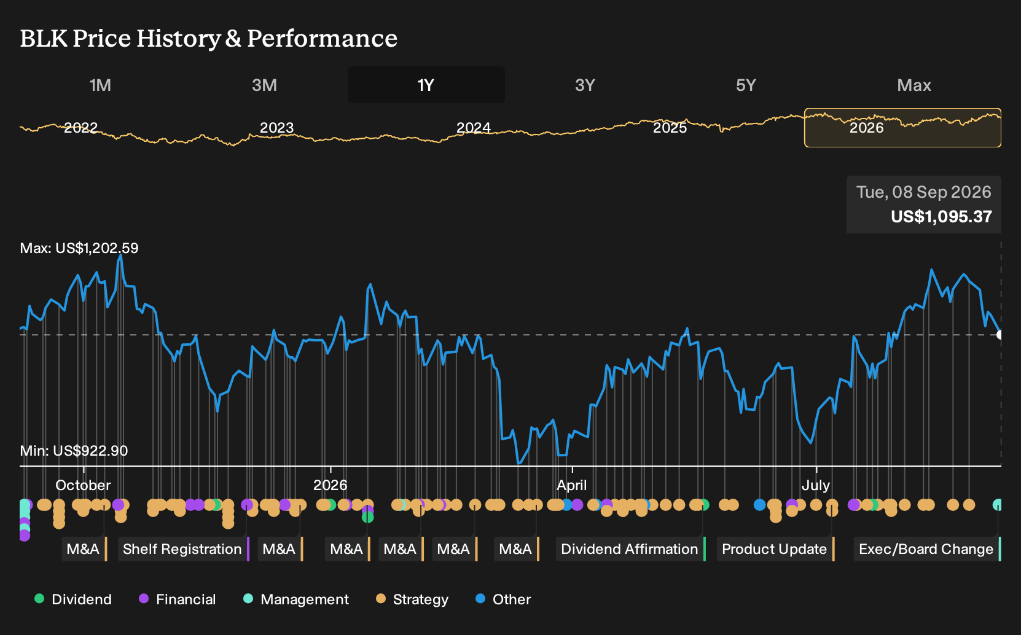This screenshot has height=635, width=1021.
Task: Click green dot stacked below purple dot
Action: tap(367, 517)
